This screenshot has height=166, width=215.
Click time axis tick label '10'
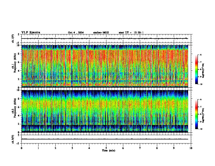191,148
